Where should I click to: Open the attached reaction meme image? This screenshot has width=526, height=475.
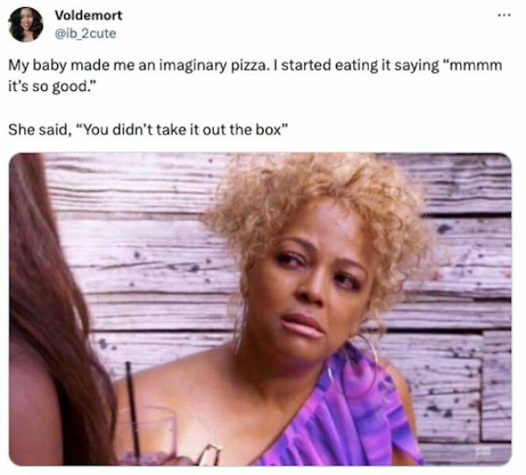pos(261,309)
